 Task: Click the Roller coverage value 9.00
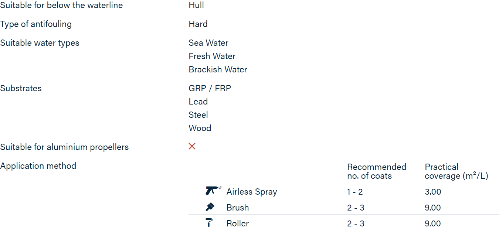pos(433,223)
